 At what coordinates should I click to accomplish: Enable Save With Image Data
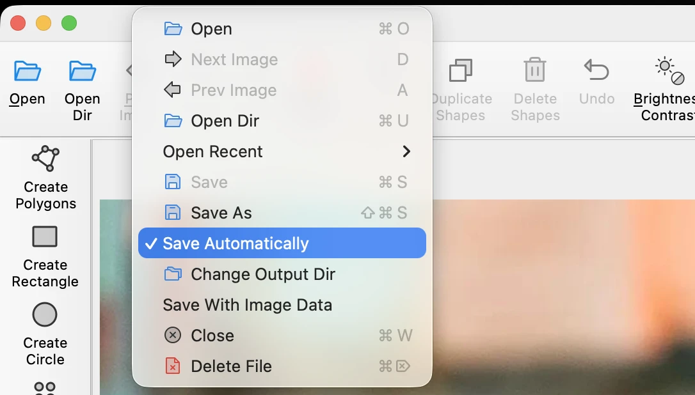(x=248, y=305)
